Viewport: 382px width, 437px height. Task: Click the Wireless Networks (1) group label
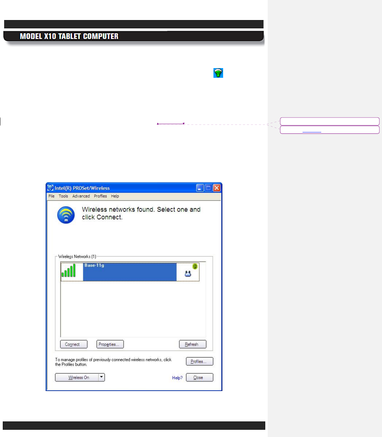point(77,257)
